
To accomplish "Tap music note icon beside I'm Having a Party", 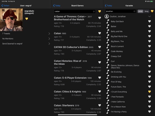I will tap(108, 112).
